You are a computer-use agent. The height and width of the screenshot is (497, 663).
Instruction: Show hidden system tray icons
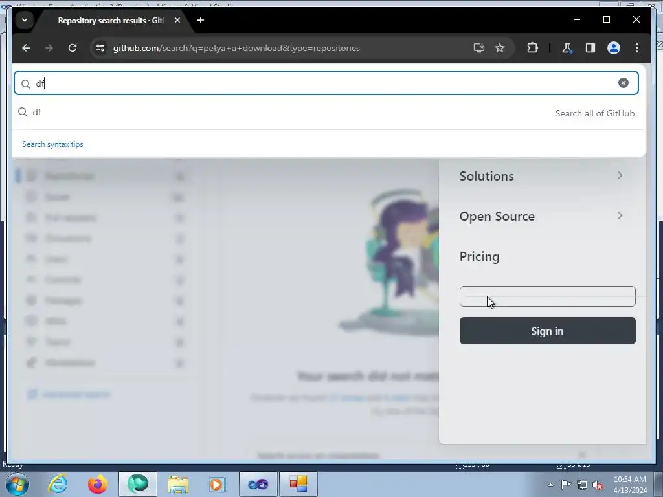pos(550,485)
